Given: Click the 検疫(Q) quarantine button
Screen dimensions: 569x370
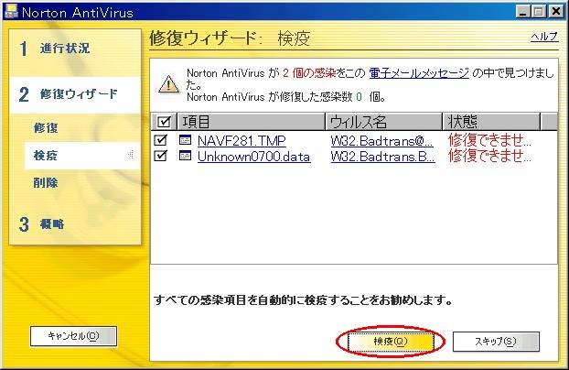Looking at the screenshot, I should coord(391,342).
